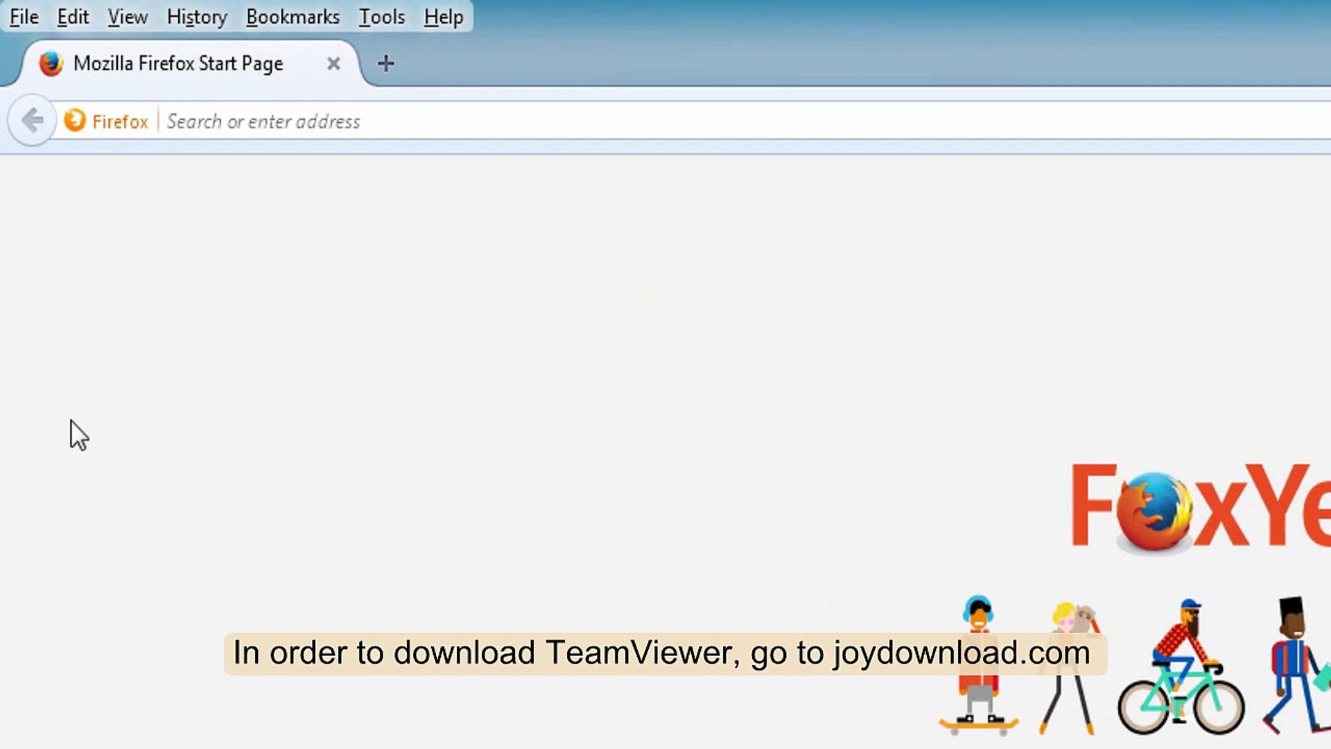Open the Tools menu
This screenshot has height=749, width=1331.
coord(381,17)
